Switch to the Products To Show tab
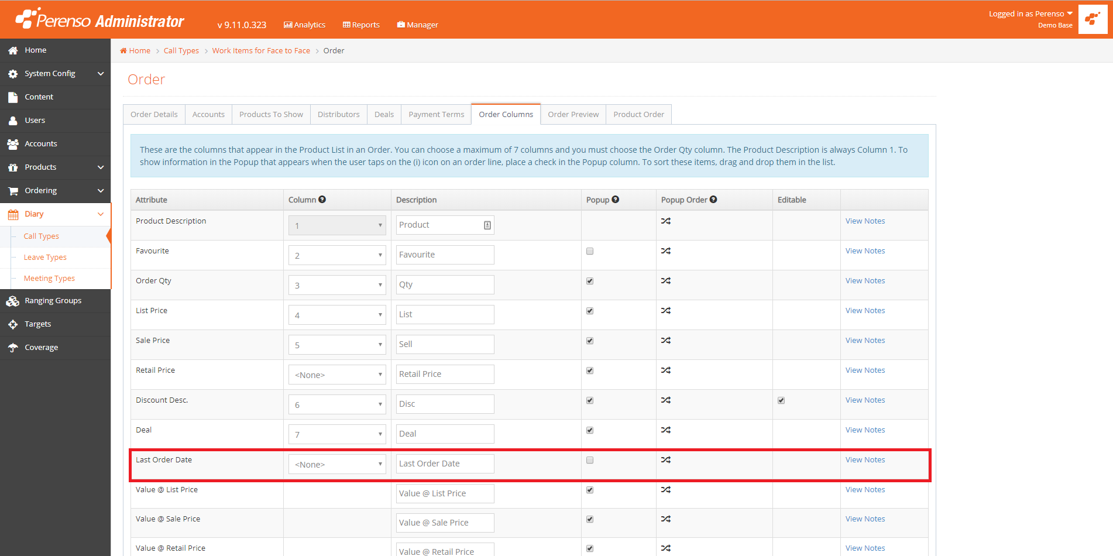Image resolution: width=1113 pixels, height=556 pixels. pyautogui.click(x=271, y=115)
